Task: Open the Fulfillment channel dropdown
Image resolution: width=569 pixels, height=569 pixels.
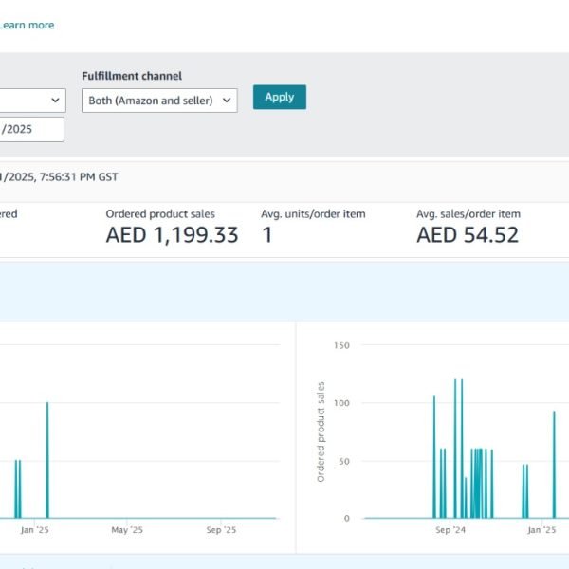Action: pyautogui.click(x=159, y=101)
